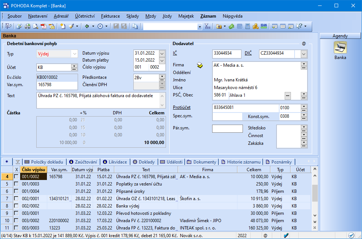362x239 pixels.
Task: Export to PDF via the red PDF icon
Action: pyautogui.click(x=43, y=26)
